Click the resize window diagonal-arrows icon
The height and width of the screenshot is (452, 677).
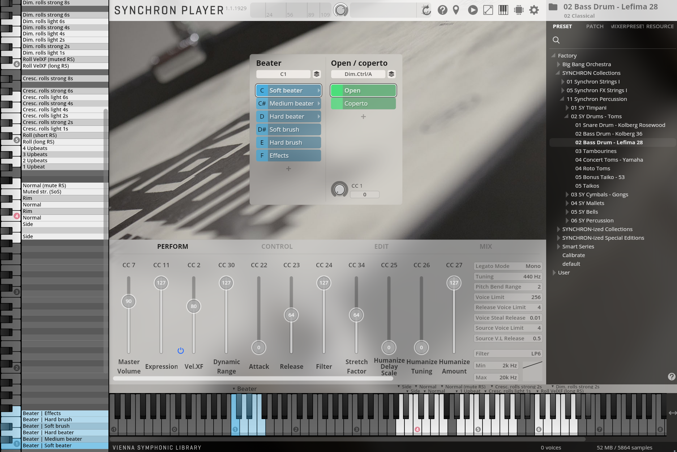pyautogui.click(x=488, y=10)
